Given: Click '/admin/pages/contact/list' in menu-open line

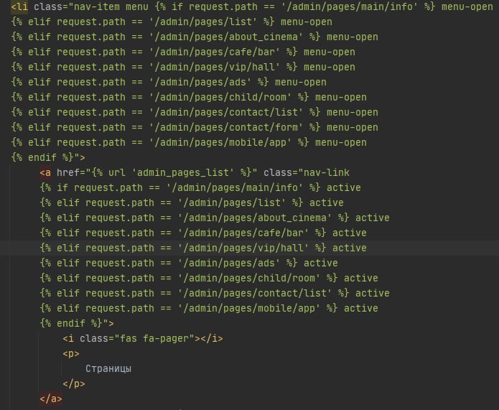Looking at the screenshot, I should 226,112.
